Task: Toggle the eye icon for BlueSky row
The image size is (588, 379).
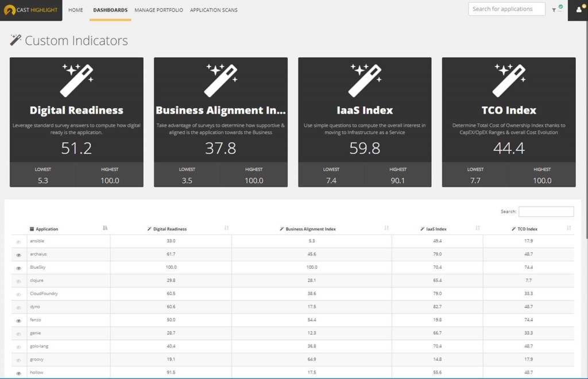Action: 19,268
